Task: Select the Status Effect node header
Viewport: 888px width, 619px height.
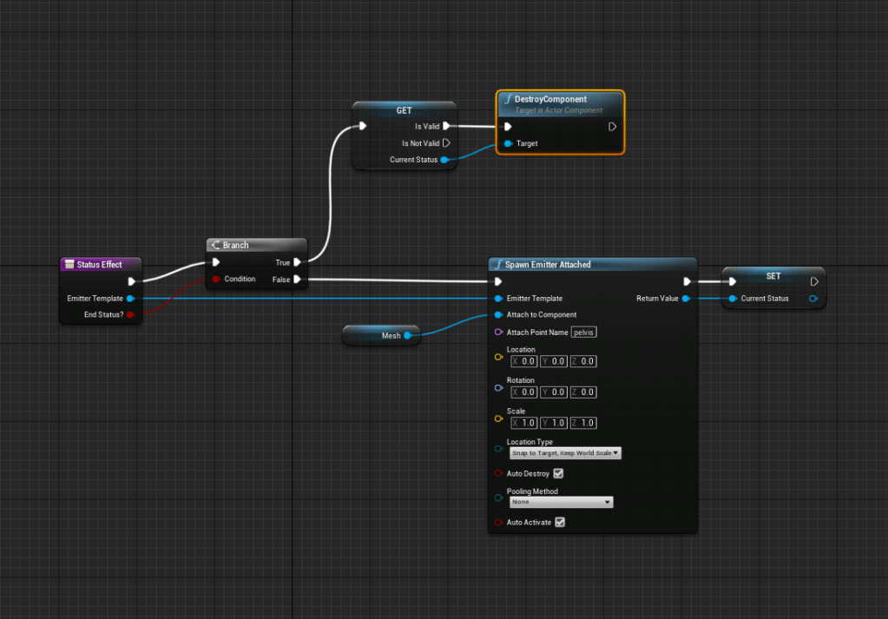Action: 99,264
